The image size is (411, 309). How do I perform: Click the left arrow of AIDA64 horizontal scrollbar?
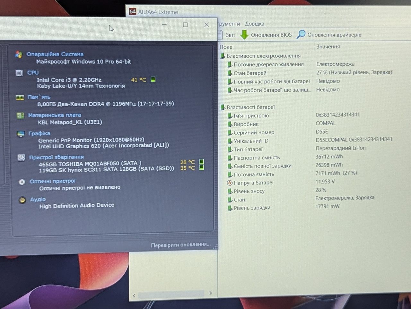134,296
